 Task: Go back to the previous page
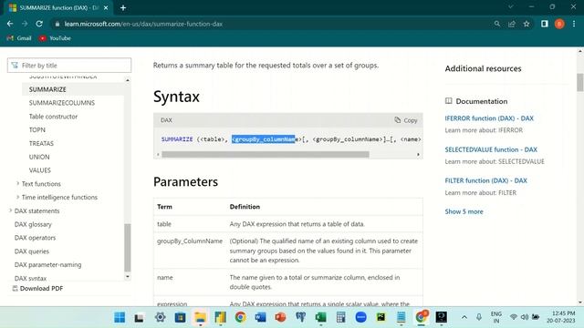pyautogui.click(x=10, y=24)
